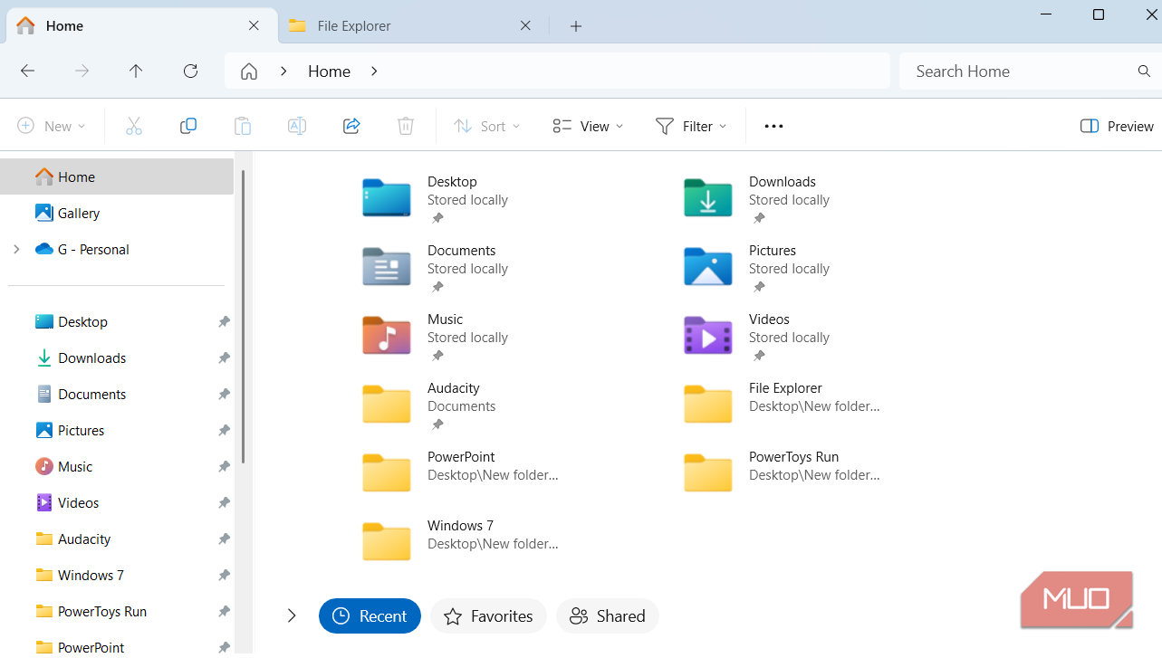
Task: Expand the G - Personal OneDrive node
Action: pyautogui.click(x=16, y=249)
